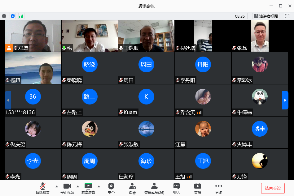The height and width of the screenshot is (196, 294).
Task: Minimize the 腾讯会议 window
Action: (271, 6)
